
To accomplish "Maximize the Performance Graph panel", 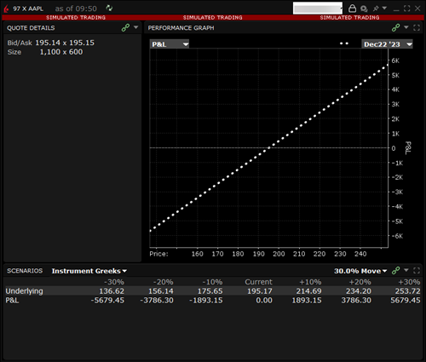I will click(x=417, y=27).
